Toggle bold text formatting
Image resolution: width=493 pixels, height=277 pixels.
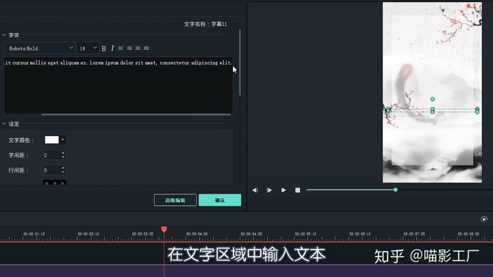(104, 49)
